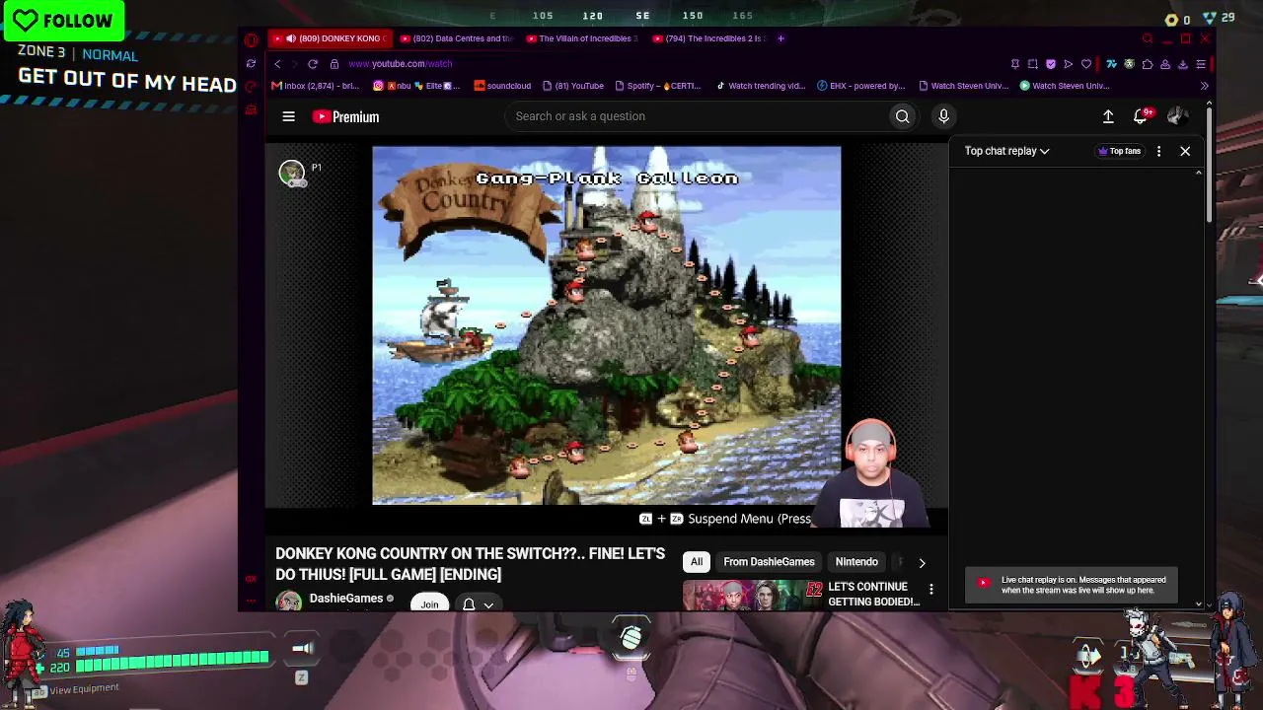Reload the YouTube page
1263x710 pixels.
click(x=313, y=64)
